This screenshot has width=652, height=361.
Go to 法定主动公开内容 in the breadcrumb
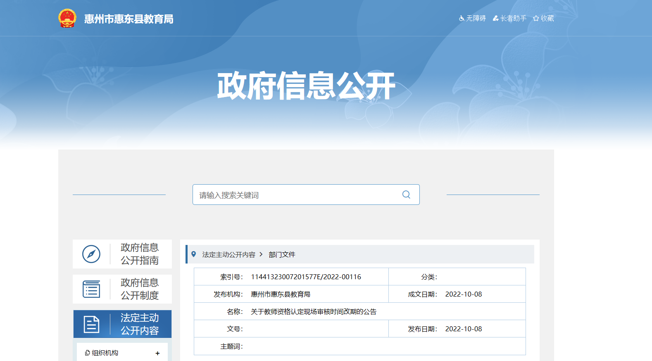click(228, 255)
